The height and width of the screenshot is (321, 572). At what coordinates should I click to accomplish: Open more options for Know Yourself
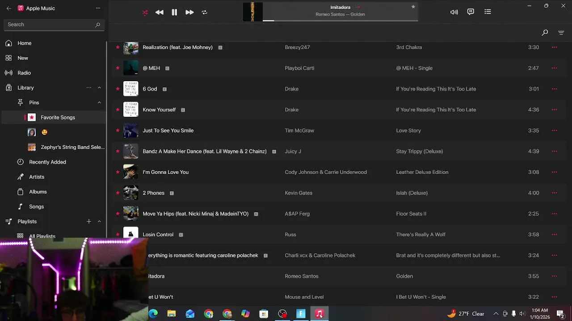coord(554,110)
